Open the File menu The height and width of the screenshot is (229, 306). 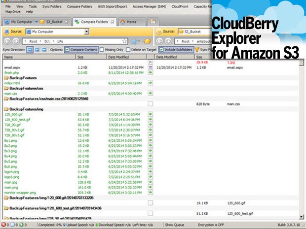tap(8, 6)
